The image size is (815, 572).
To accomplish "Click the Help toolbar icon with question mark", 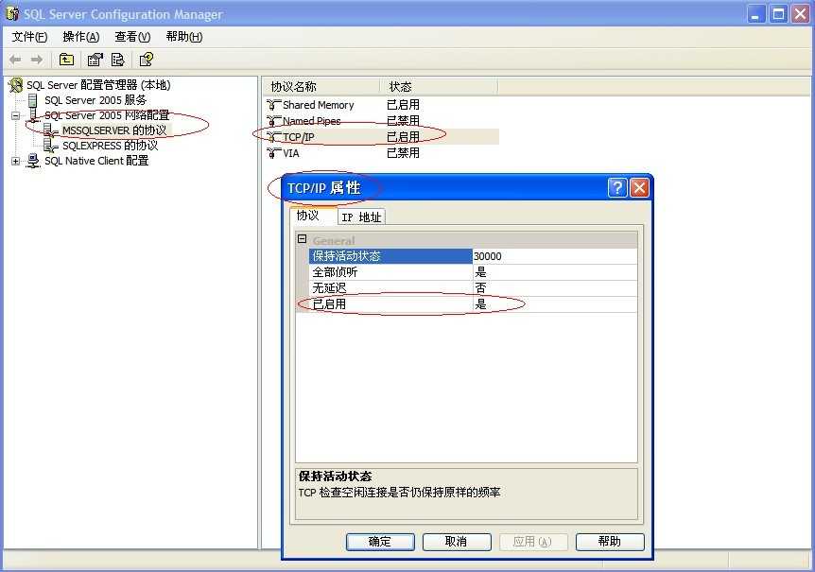I will click(146, 60).
